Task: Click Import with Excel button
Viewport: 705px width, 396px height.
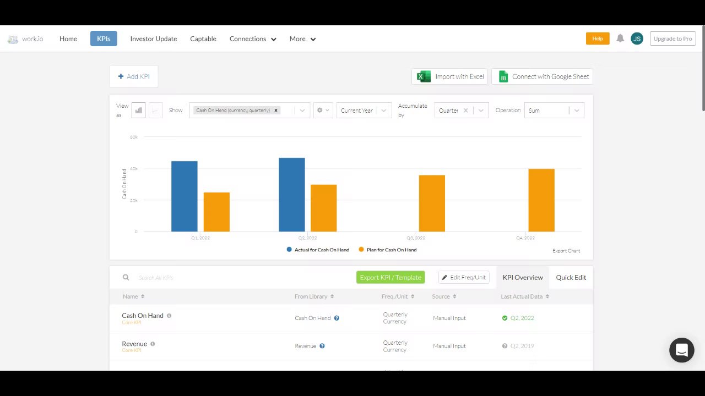Action: (450, 76)
